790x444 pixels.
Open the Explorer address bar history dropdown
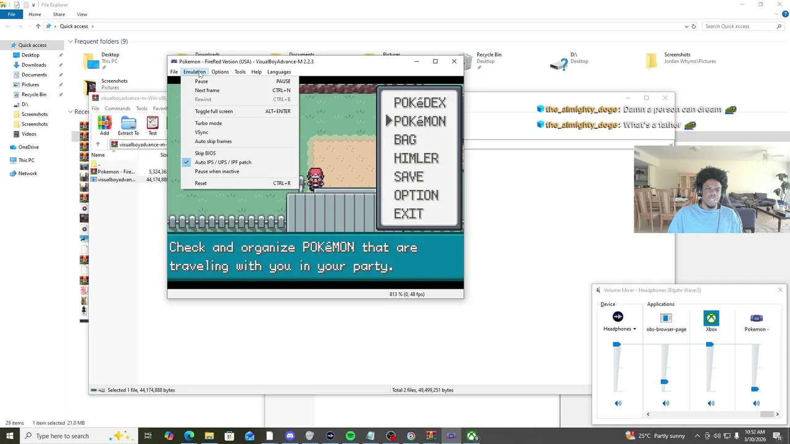[686, 27]
